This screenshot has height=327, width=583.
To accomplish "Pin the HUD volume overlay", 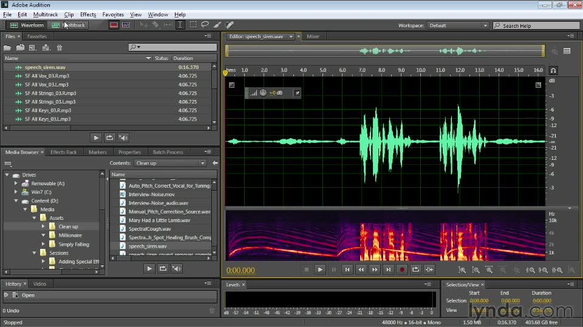I will (297, 93).
